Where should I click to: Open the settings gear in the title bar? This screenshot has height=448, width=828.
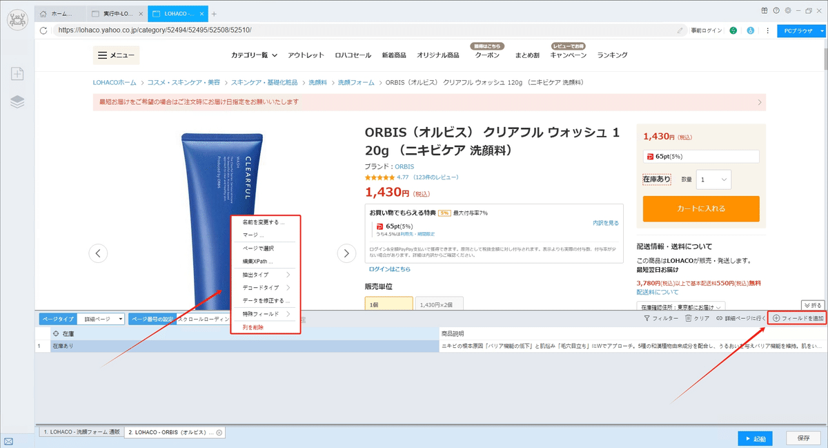(x=788, y=10)
